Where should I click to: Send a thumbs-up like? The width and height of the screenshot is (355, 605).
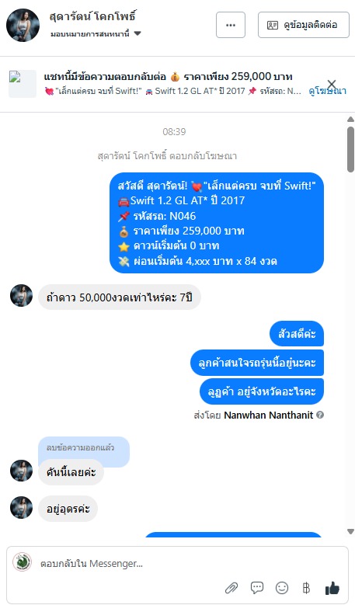[x=332, y=588]
